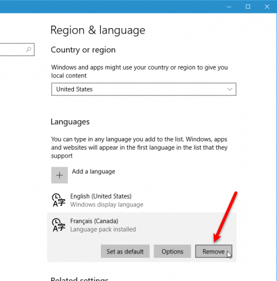
Task: Click the Add a language label
Action: pyautogui.click(x=94, y=172)
